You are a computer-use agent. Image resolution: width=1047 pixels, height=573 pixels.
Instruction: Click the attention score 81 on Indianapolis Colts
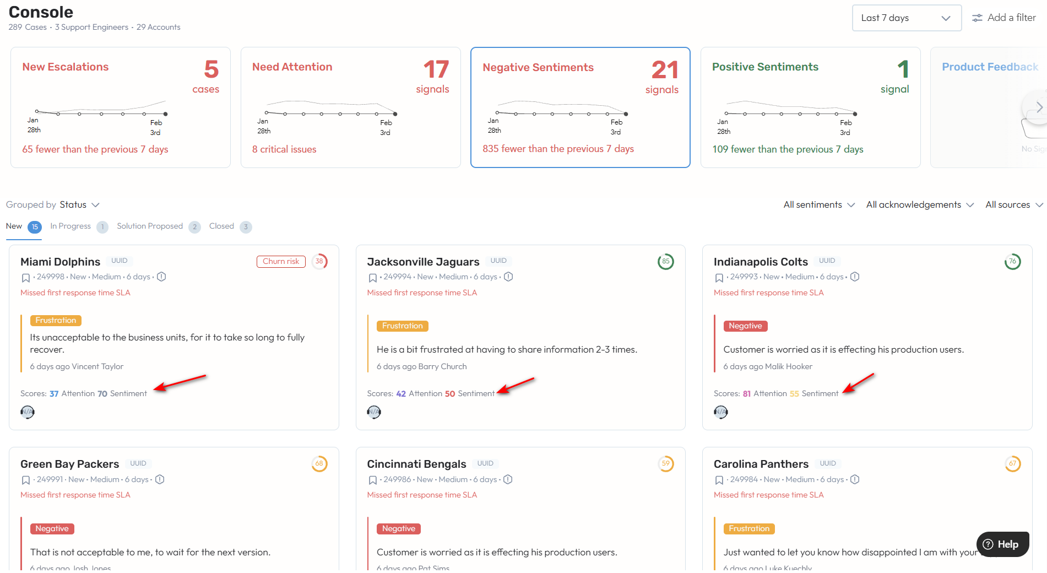point(746,393)
